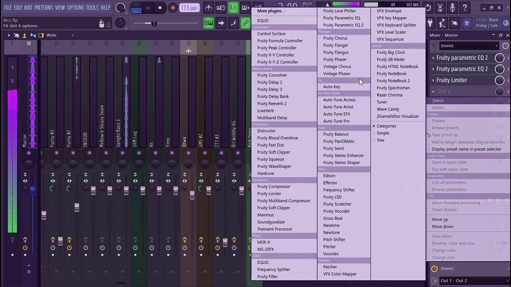Click the right arrow icon in toolbar

click(221, 23)
